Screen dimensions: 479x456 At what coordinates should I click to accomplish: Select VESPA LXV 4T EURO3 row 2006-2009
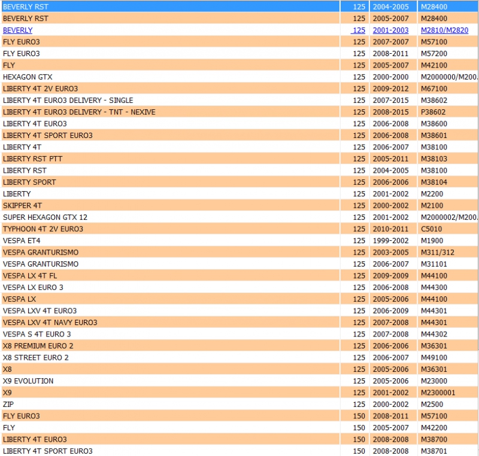tap(239, 311)
